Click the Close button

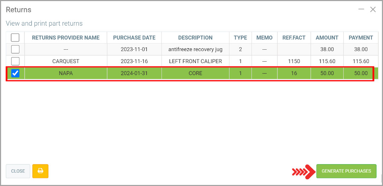[x=18, y=171]
